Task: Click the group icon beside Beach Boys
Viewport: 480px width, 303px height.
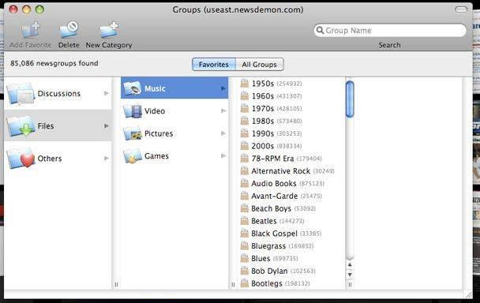Action: [244, 208]
